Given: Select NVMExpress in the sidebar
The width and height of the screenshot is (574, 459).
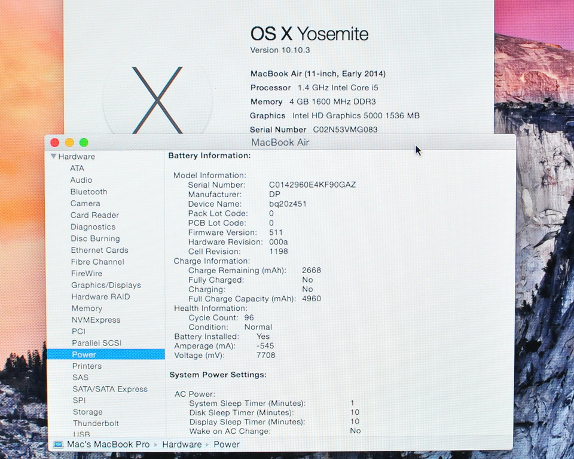Looking at the screenshot, I should click(96, 320).
